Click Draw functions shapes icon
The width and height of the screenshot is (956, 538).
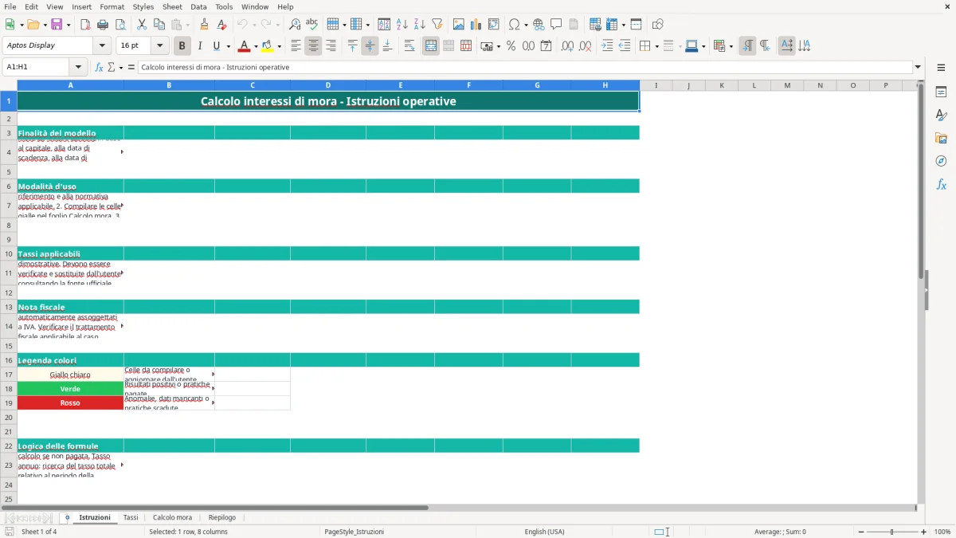(x=658, y=25)
